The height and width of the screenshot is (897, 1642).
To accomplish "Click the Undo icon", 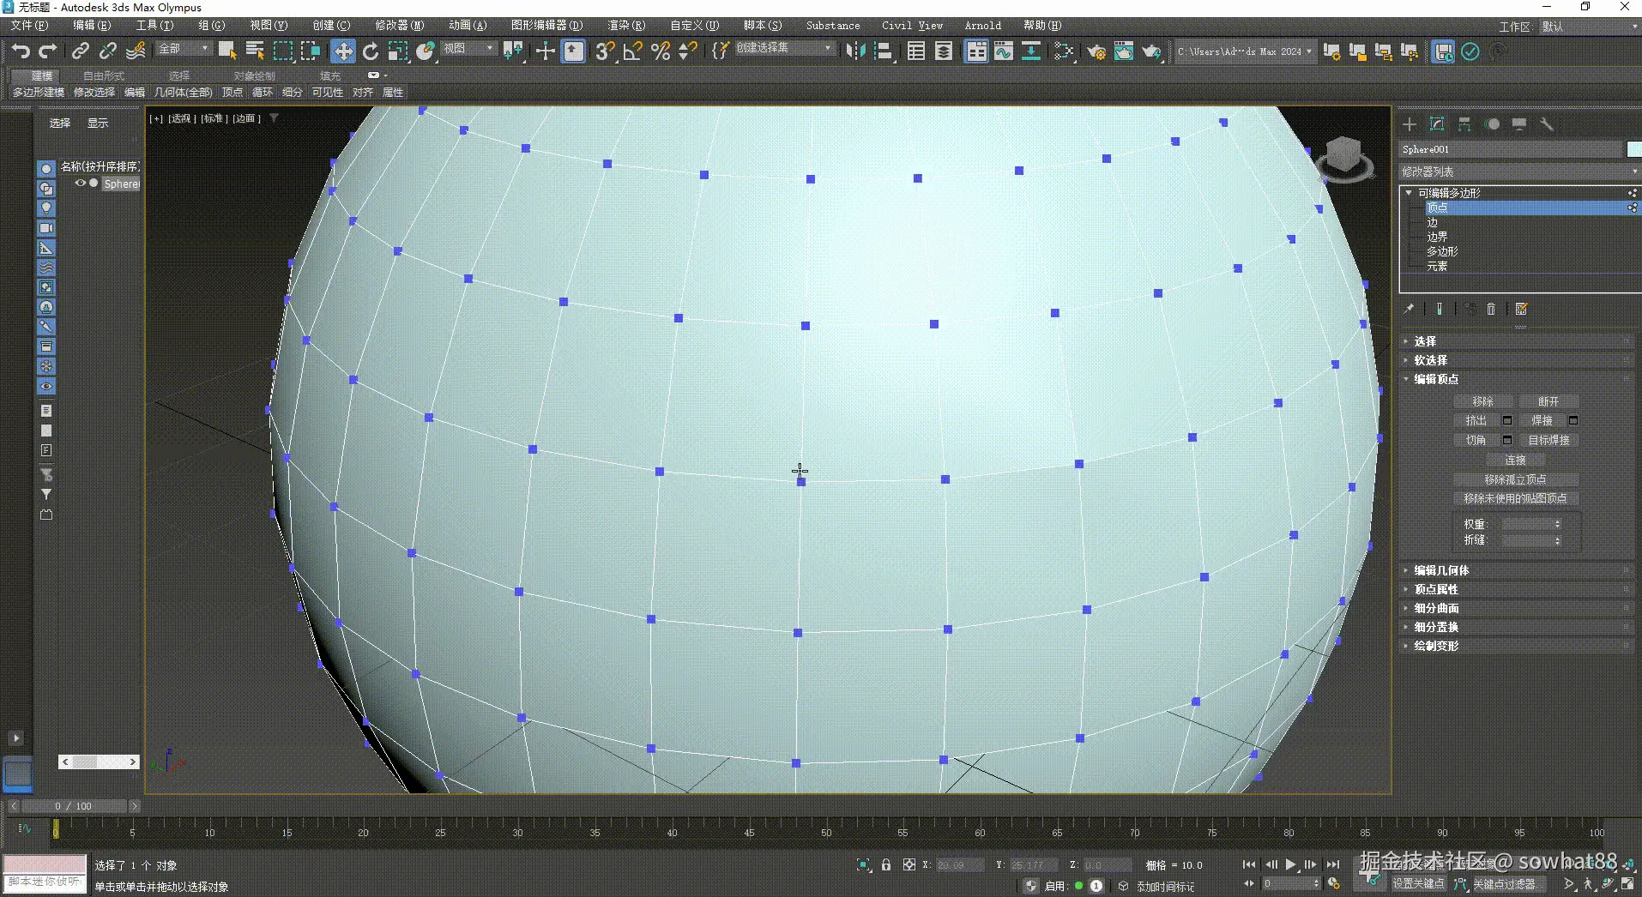I will (x=21, y=51).
